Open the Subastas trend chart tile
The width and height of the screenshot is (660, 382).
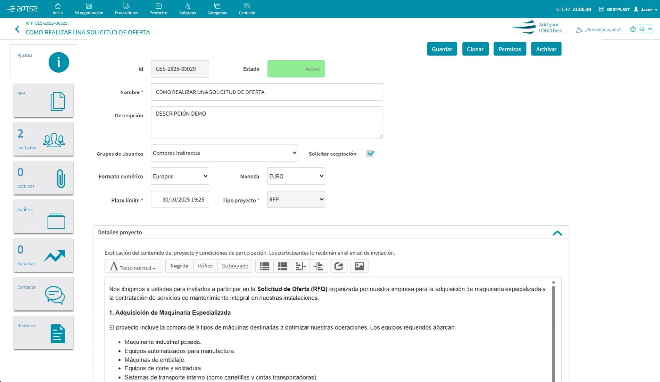[43, 255]
